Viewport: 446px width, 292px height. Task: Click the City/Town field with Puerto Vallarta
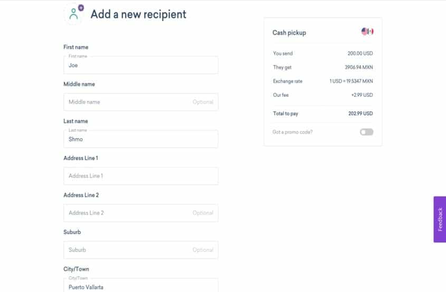click(x=141, y=285)
